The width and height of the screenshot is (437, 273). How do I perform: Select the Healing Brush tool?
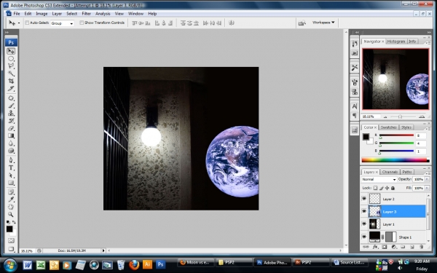[x=11, y=98]
